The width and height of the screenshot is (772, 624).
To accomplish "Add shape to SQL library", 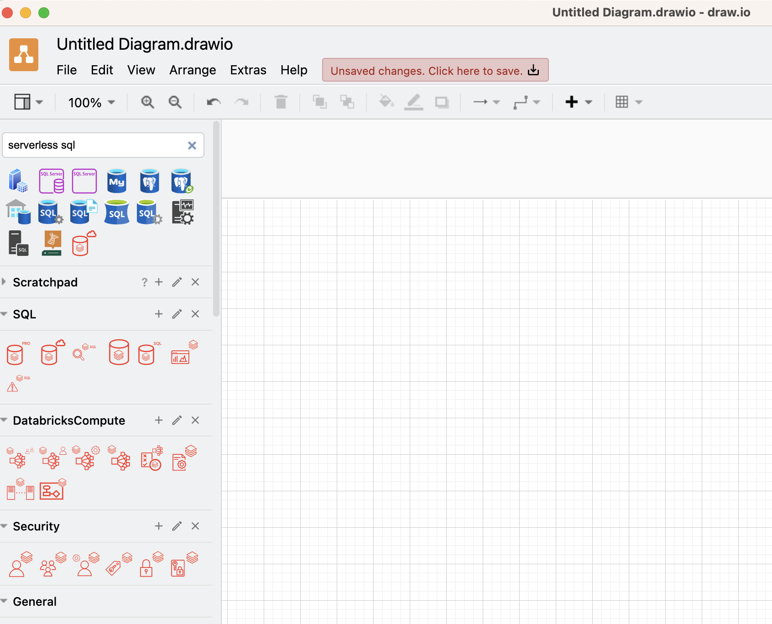I will click(159, 314).
